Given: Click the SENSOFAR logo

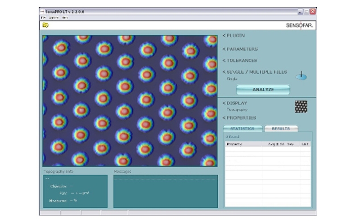Looking at the screenshot, I should [299, 25].
